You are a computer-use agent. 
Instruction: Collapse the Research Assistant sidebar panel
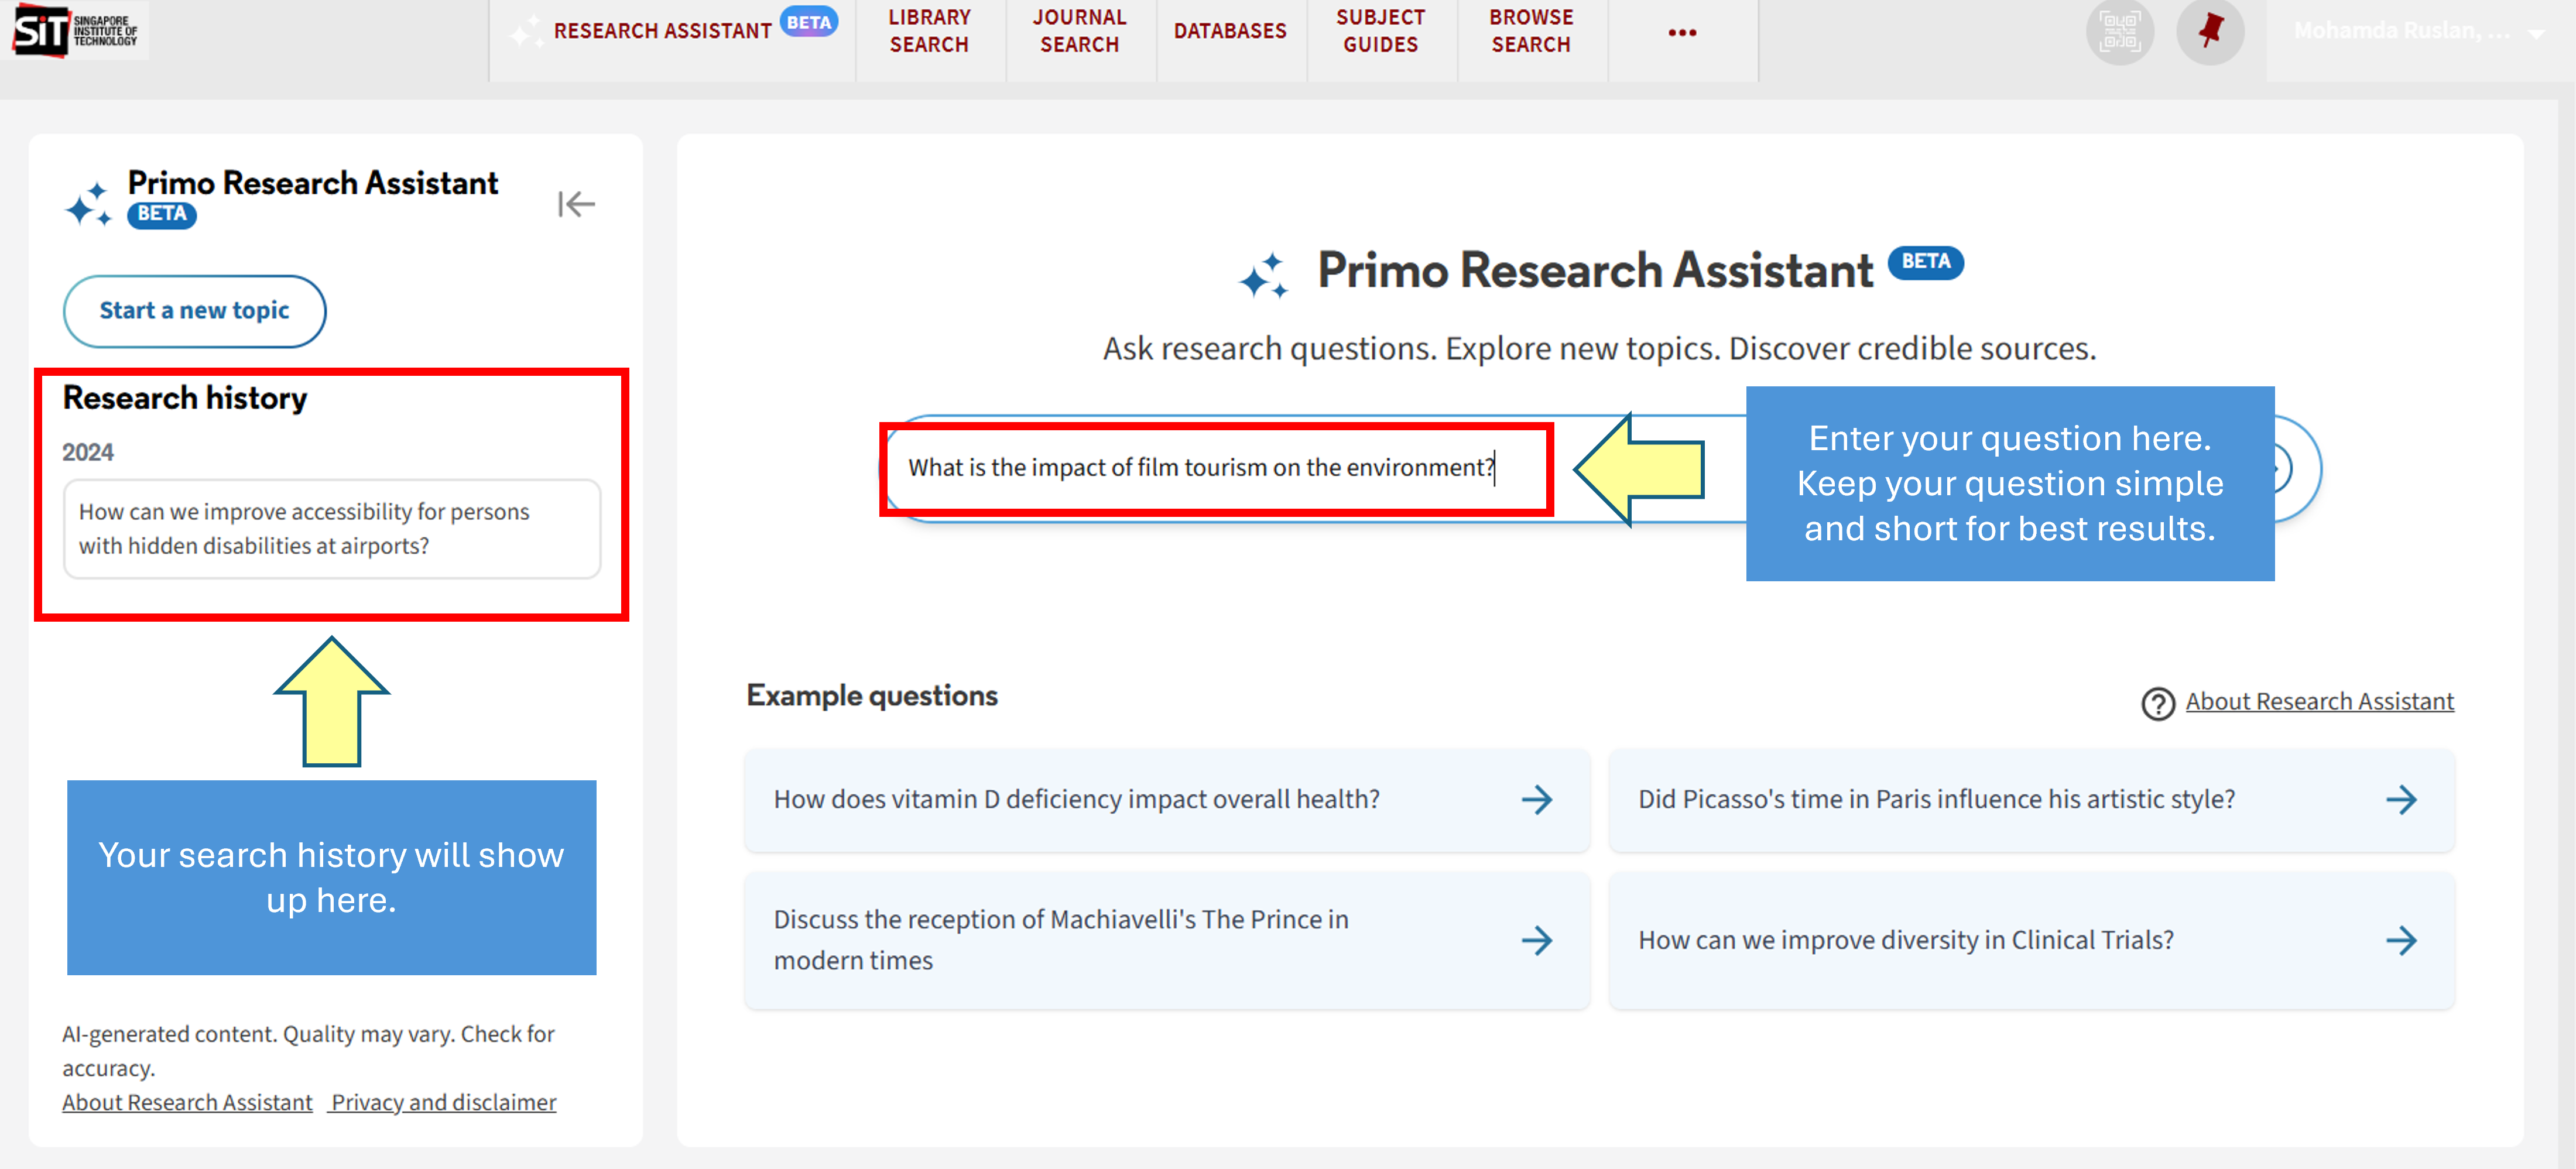[x=577, y=203]
